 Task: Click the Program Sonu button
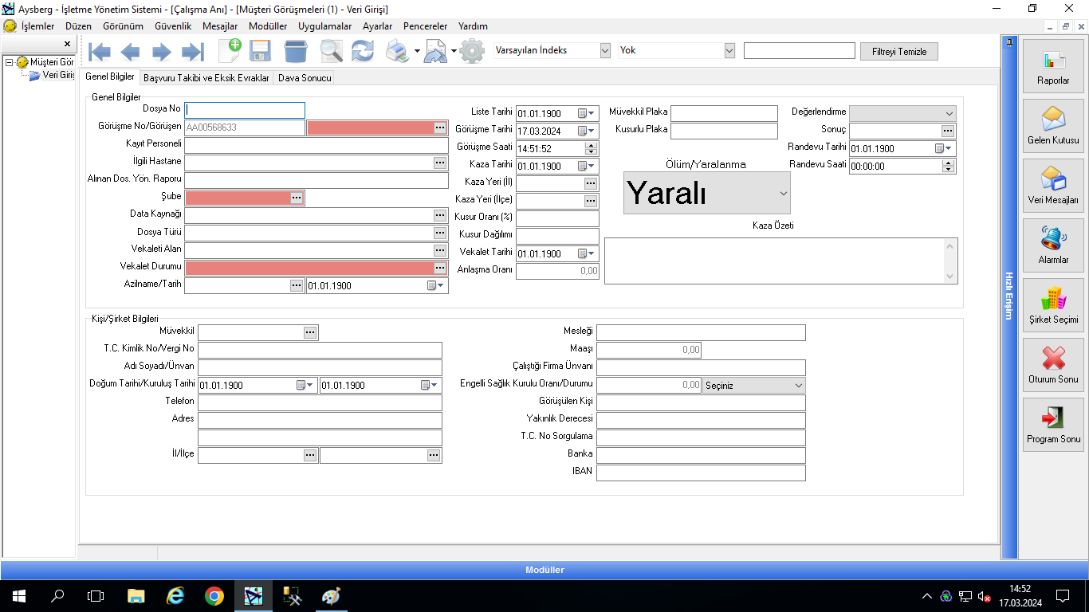tap(1053, 424)
